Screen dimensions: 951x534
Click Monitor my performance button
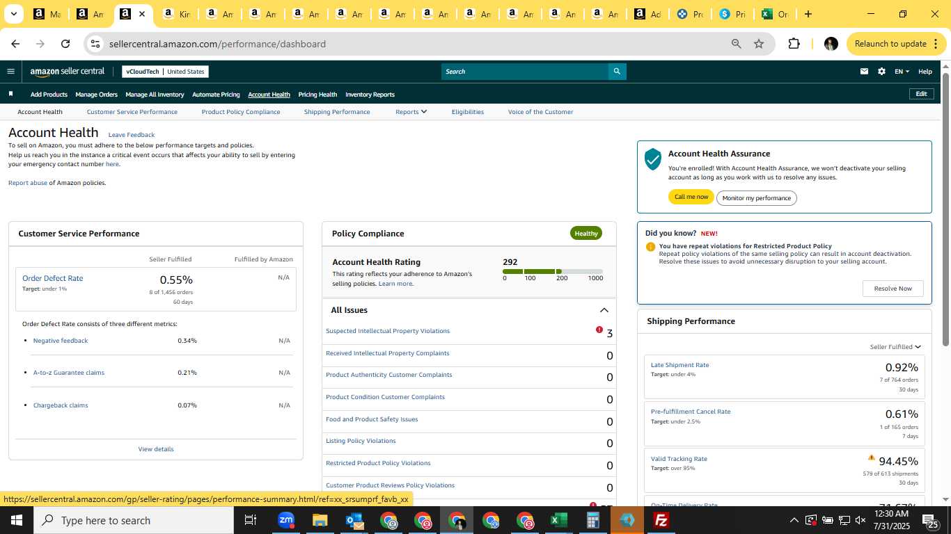coord(757,198)
